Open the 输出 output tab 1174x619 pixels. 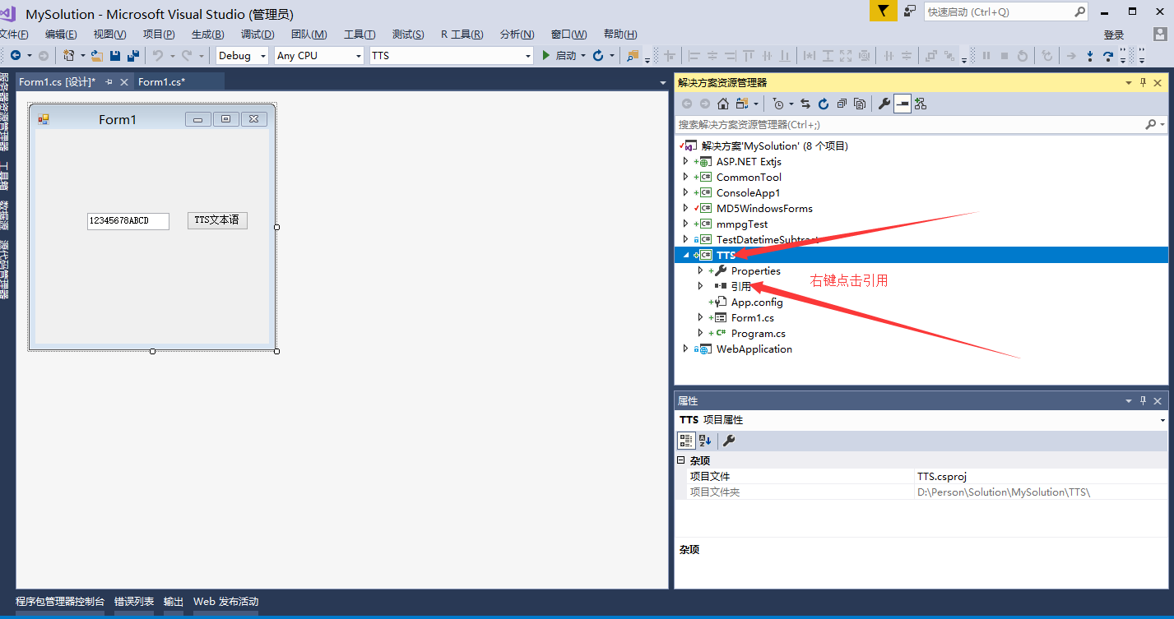coord(174,601)
